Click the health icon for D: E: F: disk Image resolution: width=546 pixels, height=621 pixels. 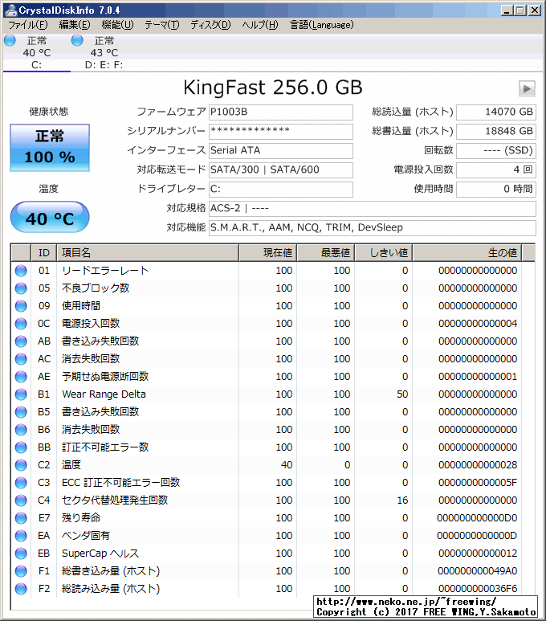point(77,40)
